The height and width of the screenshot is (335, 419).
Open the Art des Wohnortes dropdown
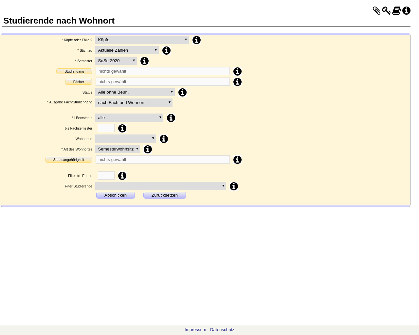(118, 149)
